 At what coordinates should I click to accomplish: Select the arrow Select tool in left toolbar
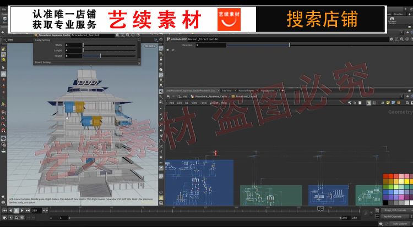(3, 68)
